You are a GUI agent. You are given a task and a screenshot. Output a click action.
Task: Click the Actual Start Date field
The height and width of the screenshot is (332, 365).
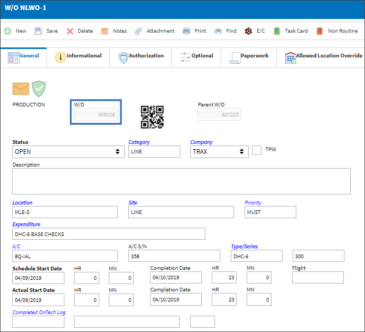[38, 300]
